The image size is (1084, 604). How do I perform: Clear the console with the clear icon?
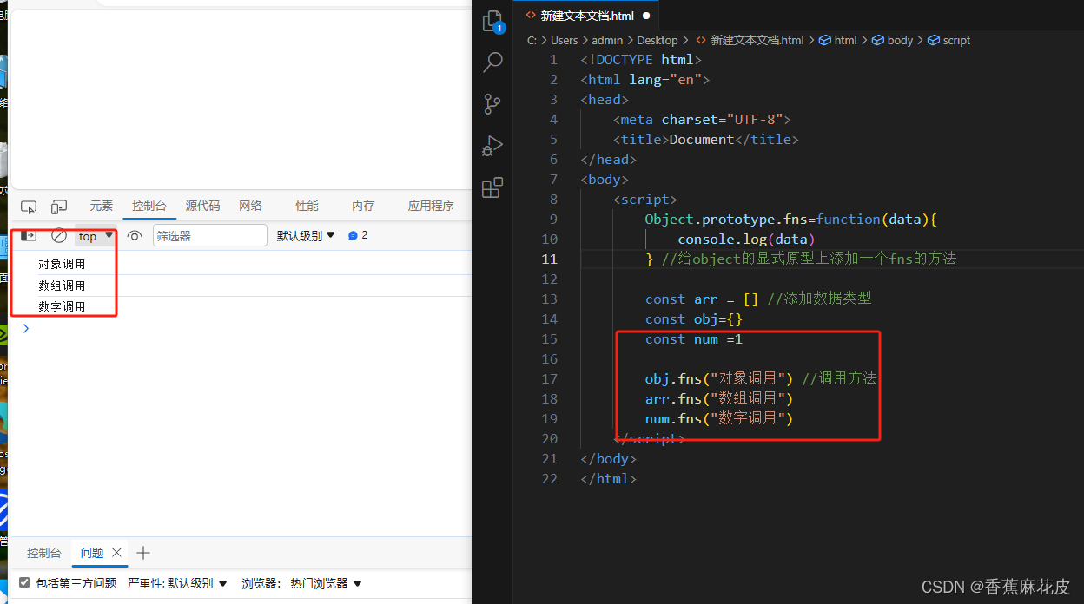[x=58, y=235]
